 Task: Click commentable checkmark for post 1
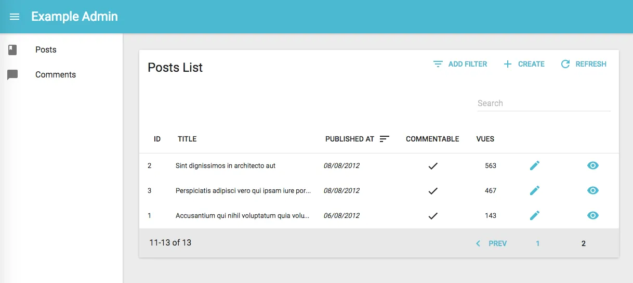tap(432, 216)
